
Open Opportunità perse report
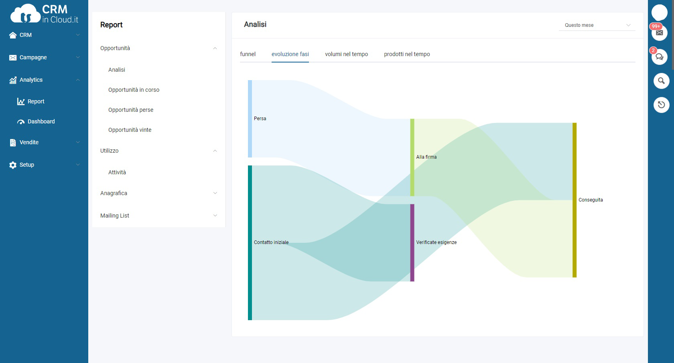(x=131, y=110)
